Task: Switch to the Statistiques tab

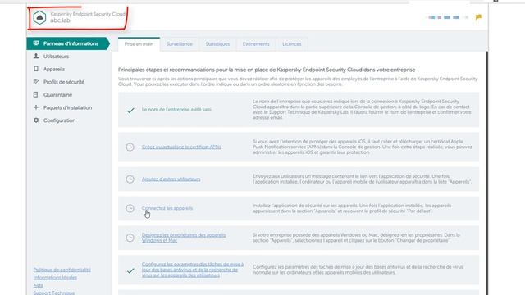Action: pyautogui.click(x=217, y=44)
